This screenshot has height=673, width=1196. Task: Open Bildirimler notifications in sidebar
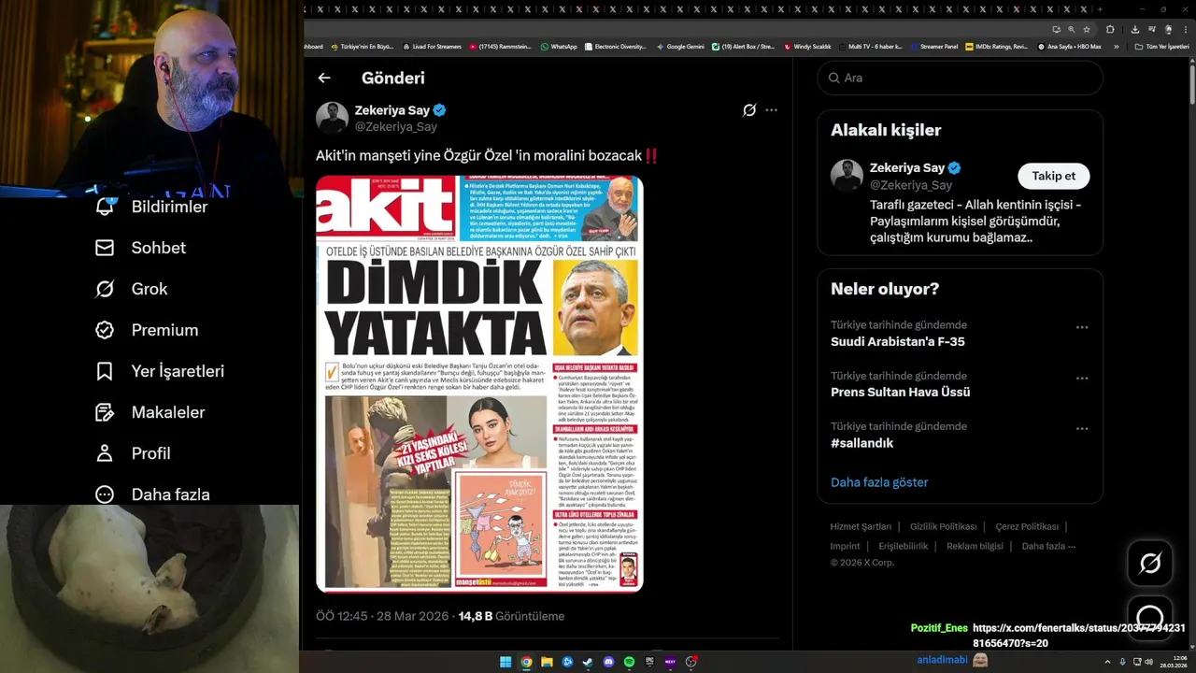pyautogui.click(x=151, y=207)
